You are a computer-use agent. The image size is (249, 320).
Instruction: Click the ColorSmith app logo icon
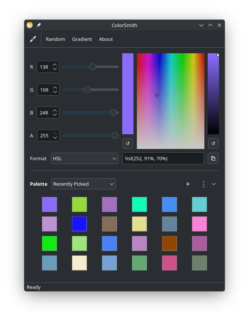30,25
